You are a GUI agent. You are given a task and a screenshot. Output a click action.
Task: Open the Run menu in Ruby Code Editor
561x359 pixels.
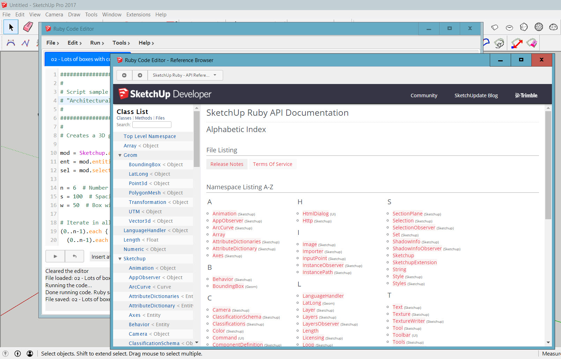coord(97,43)
